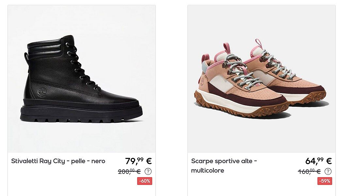
Task: Click the word multicolore in the second title
Action: [208, 171]
